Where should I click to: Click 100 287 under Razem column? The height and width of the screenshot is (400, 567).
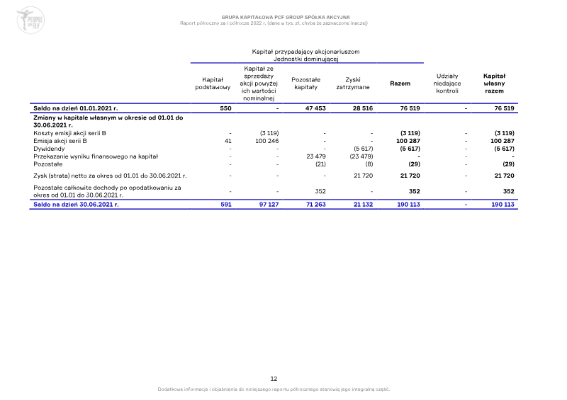(x=408, y=141)
